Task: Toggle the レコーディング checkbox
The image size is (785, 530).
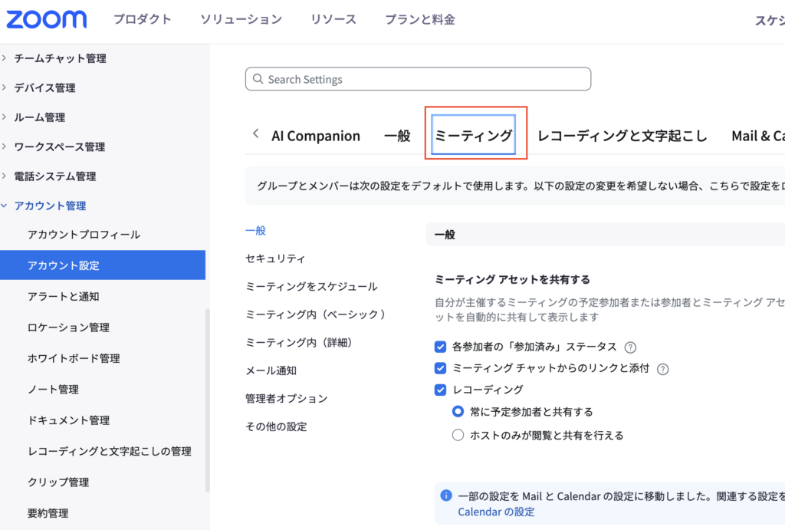Action: tap(440, 390)
